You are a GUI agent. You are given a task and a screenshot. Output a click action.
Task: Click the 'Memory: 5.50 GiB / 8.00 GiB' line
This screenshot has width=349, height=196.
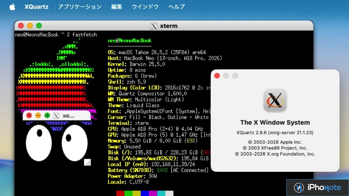pyautogui.click(x=153, y=141)
